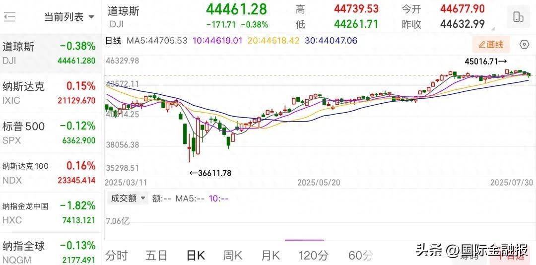Open chart settings hexagon icon
This screenshot has width=536, height=265.
click(x=524, y=45)
